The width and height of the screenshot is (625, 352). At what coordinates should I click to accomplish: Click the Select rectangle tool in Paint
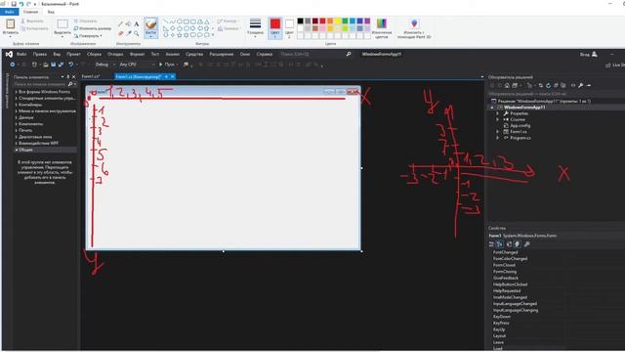pyautogui.click(x=62, y=23)
